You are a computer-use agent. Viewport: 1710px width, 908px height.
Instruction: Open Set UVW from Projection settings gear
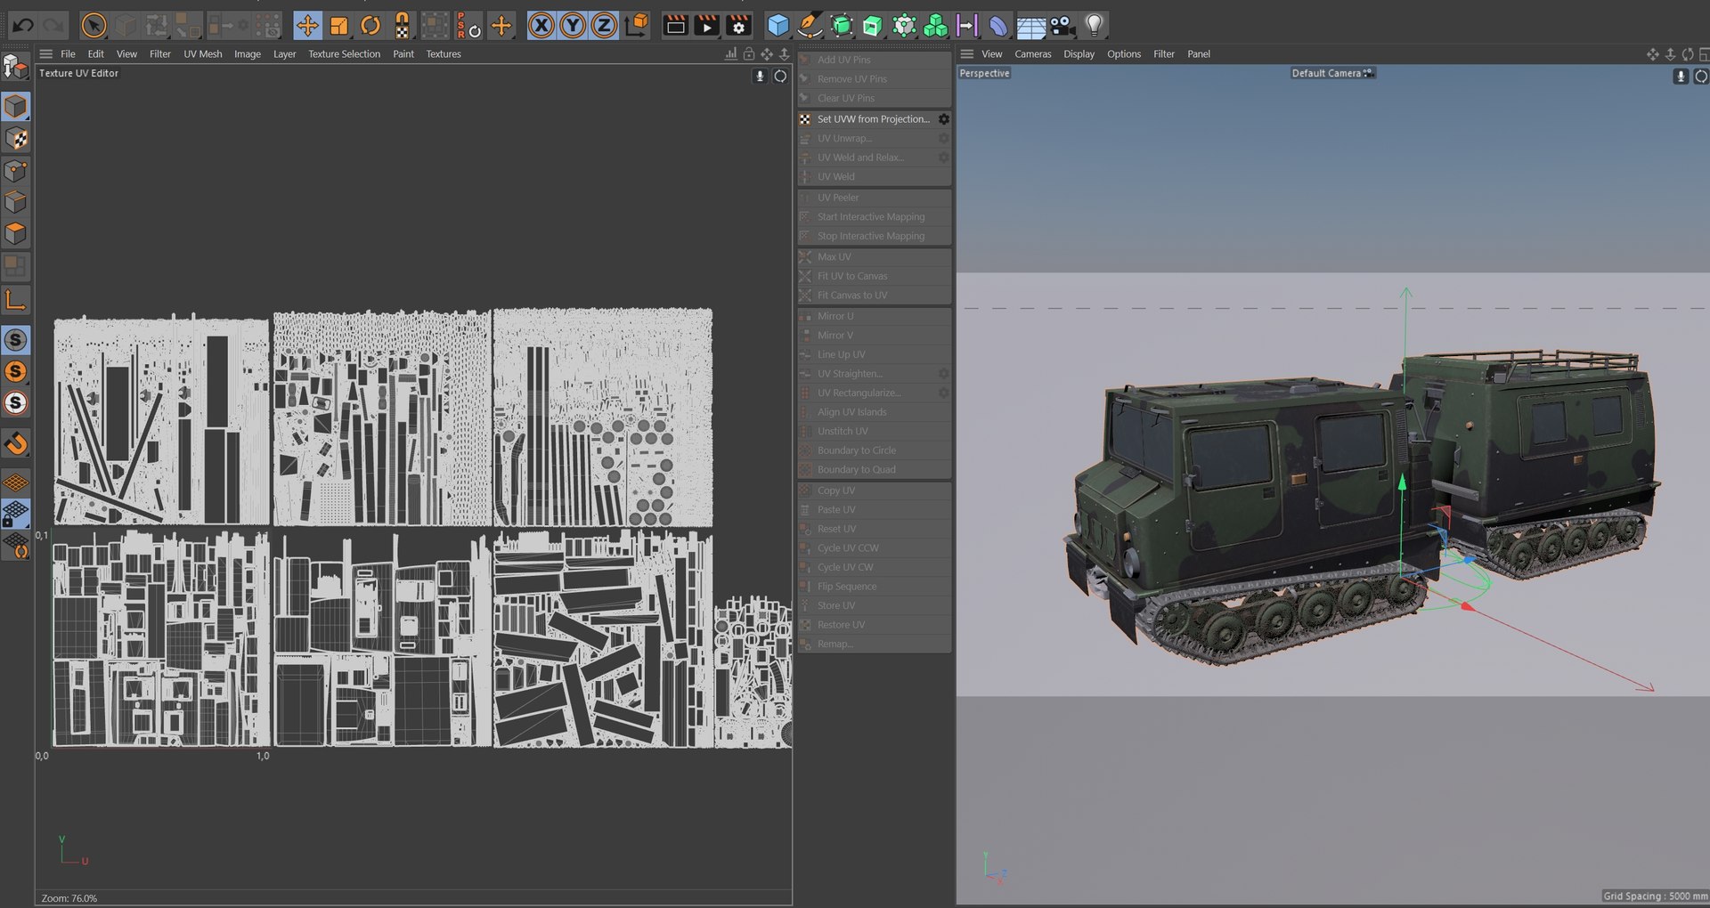tap(943, 119)
